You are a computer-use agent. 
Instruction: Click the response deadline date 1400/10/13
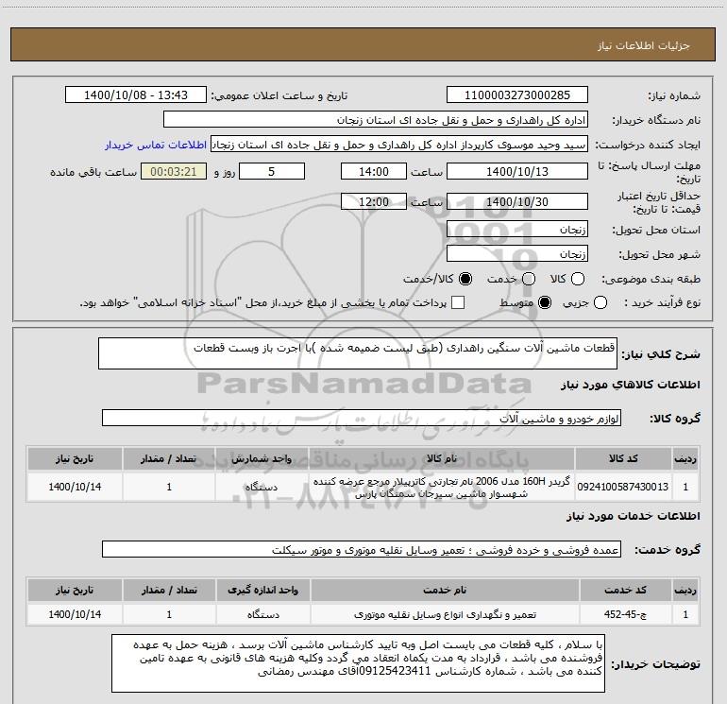[x=517, y=171]
